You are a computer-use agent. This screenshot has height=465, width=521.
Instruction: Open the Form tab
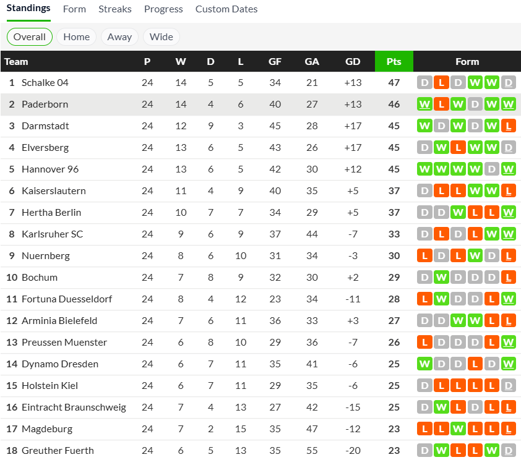click(75, 9)
